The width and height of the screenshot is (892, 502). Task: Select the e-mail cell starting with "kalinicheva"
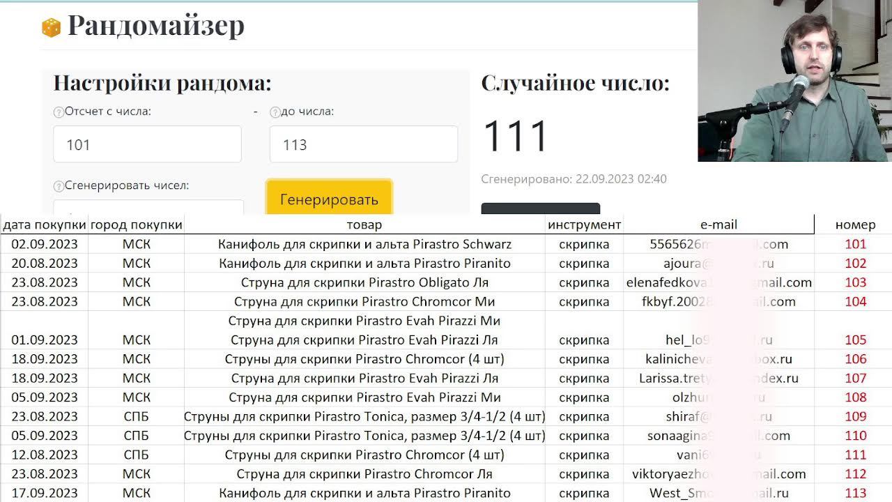[x=719, y=359]
